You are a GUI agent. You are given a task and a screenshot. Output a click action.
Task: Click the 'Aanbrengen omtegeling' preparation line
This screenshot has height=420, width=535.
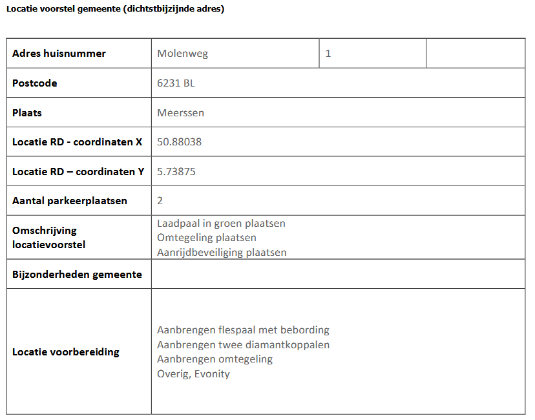(x=215, y=359)
